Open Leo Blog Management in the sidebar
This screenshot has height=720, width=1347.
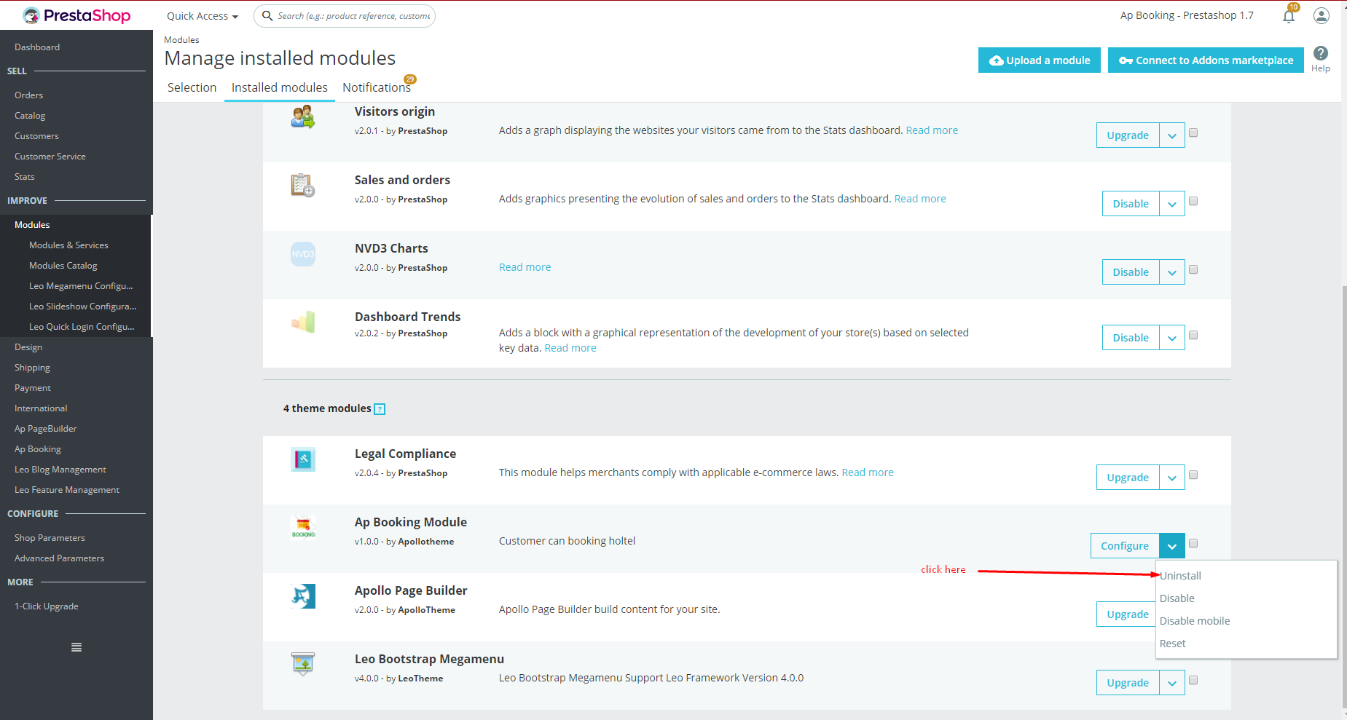(60, 470)
